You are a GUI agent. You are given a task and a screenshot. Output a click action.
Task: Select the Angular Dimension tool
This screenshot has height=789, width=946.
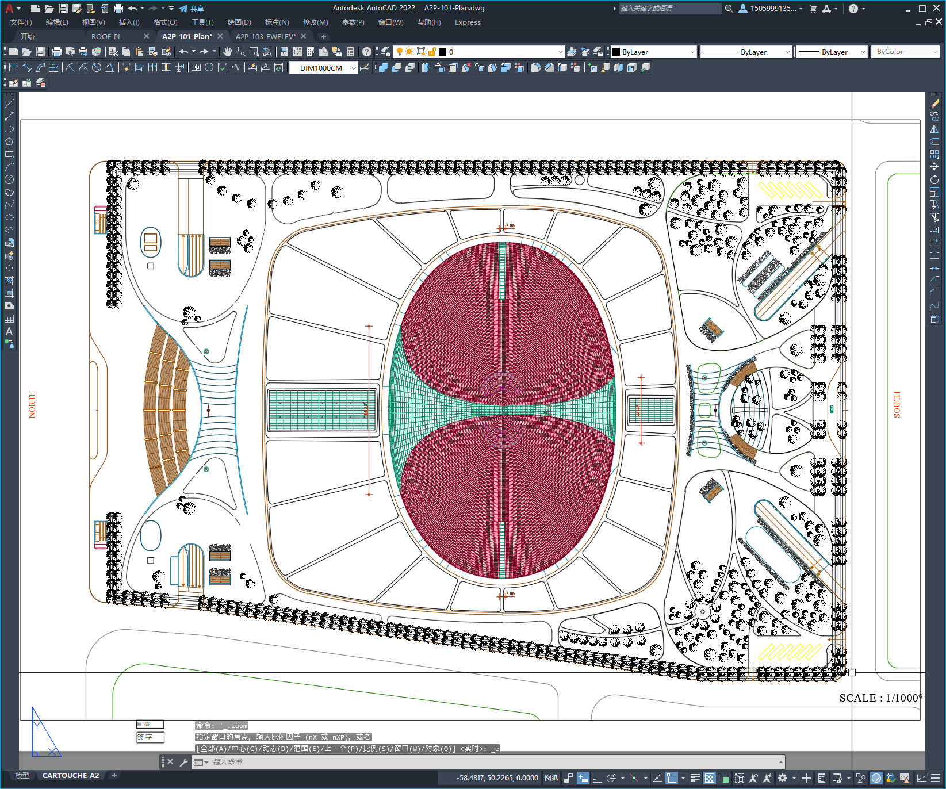point(109,67)
